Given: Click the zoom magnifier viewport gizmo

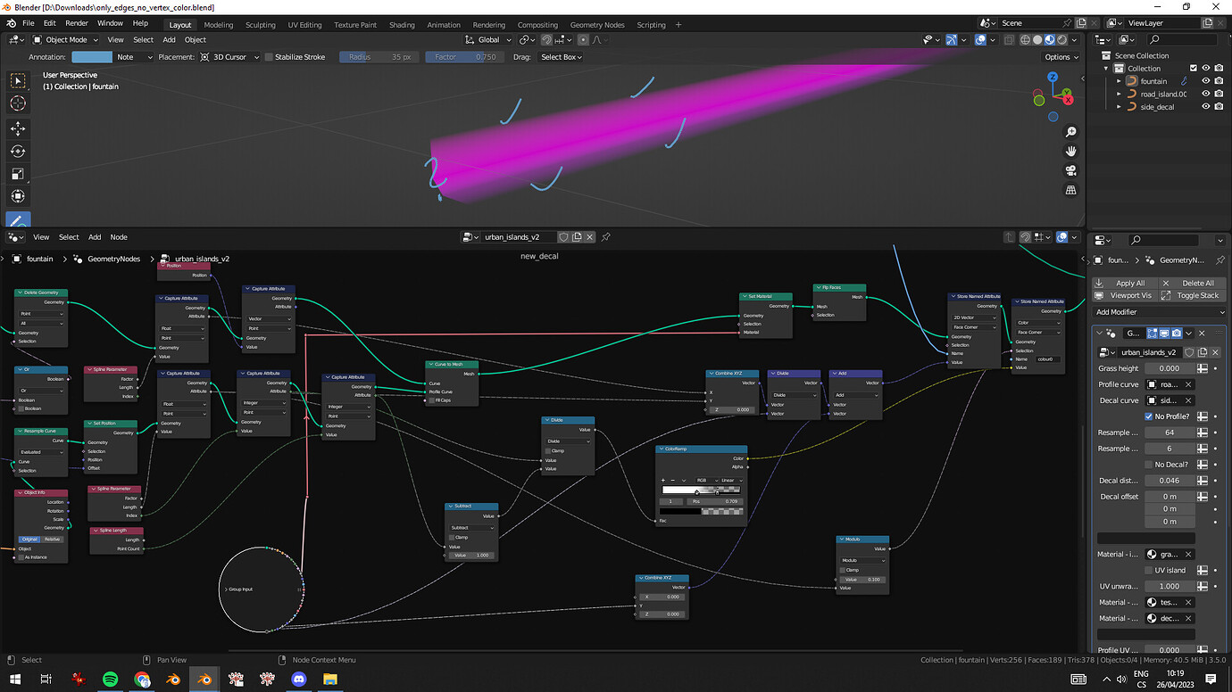Looking at the screenshot, I should 1071,131.
